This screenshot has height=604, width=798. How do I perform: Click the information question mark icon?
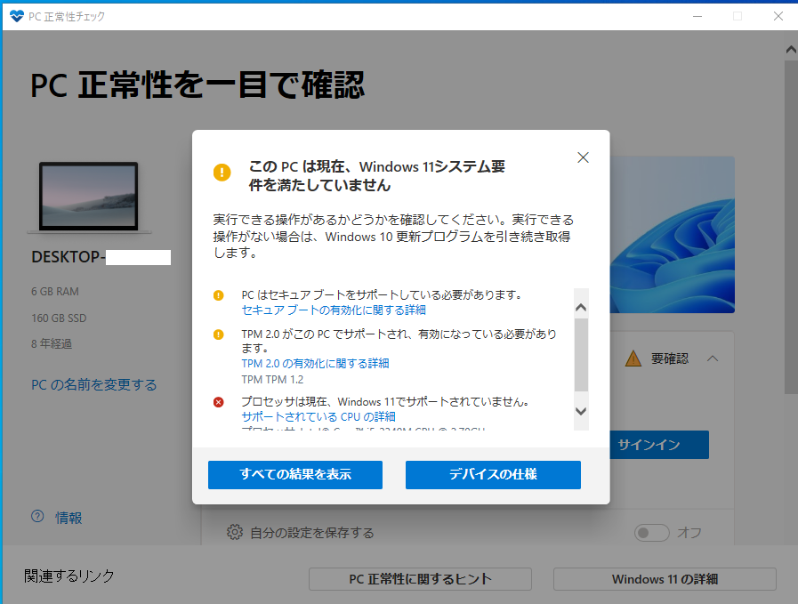pyautogui.click(x=37, y=517)
